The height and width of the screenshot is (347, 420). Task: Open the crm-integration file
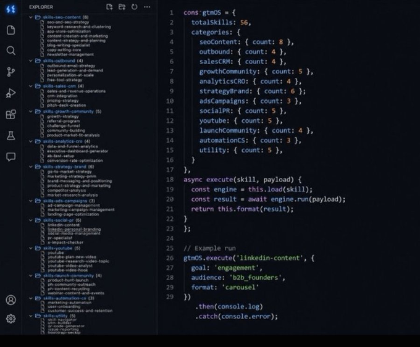pyautogui.click(x=62, y=96)
